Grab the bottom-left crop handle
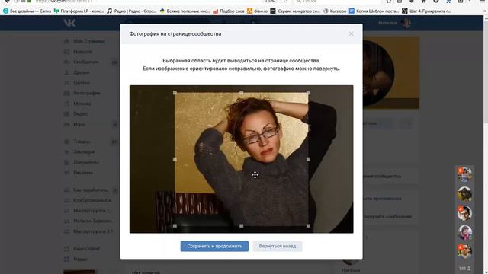The height and width of the screenshot is (274, 488). 175,226
